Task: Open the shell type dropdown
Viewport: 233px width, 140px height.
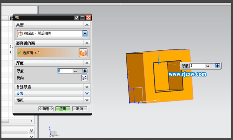Action: pos(85,34)
